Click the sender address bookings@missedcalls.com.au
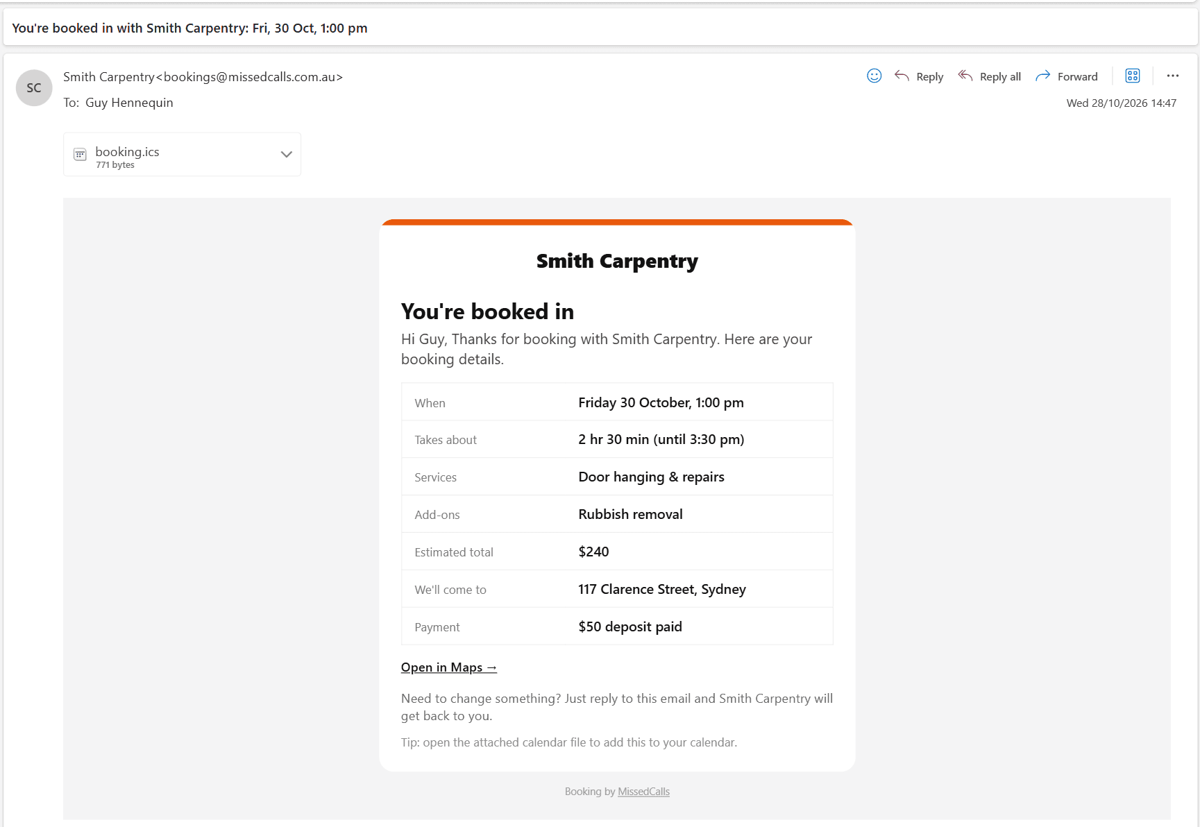This screenshot has height=827, width=1200. (250, 77)
